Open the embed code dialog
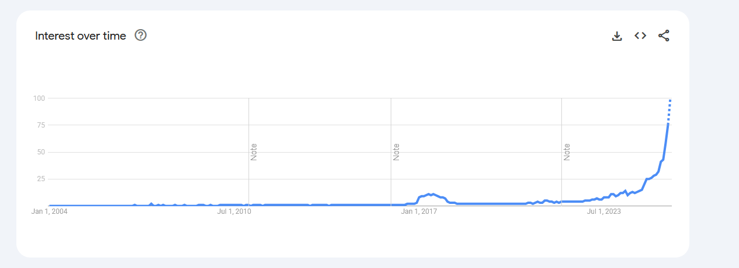This screenshot has width=739, height=268. [x=640, y=36]
